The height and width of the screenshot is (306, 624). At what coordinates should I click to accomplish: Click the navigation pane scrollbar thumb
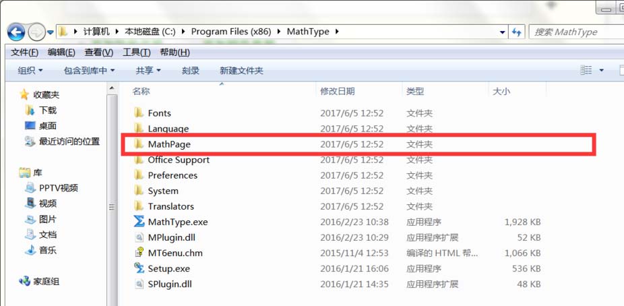point(113,207)
